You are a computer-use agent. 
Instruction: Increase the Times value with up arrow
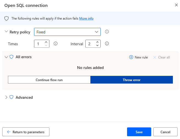tap(46, 42)
